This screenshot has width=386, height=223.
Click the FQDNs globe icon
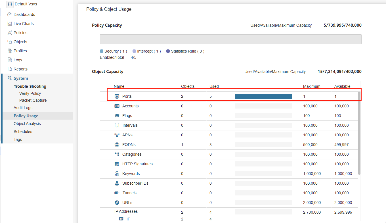[117, 145]
